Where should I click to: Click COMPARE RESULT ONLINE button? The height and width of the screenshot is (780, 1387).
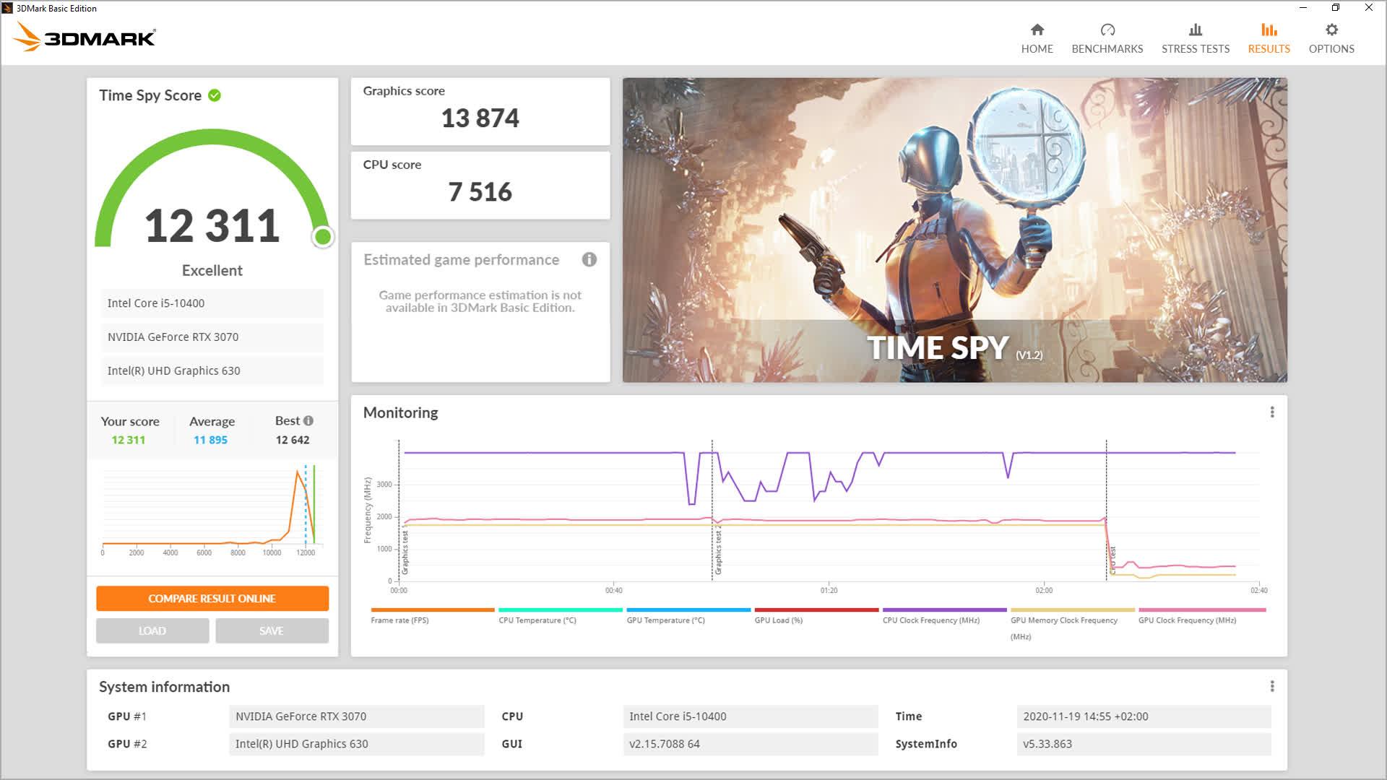pos(212,599)
